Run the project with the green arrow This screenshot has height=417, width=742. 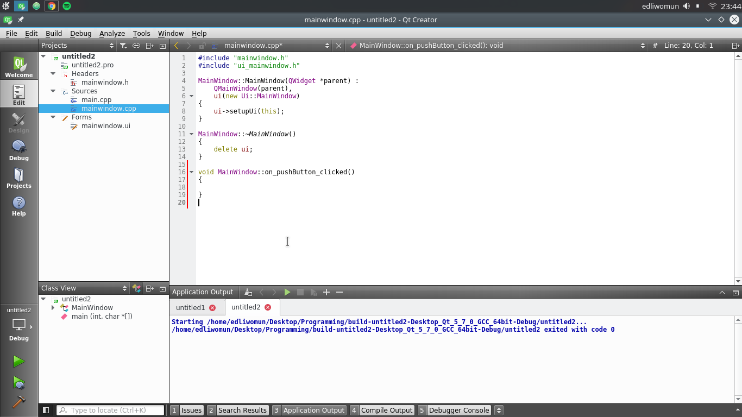[19, 361]
